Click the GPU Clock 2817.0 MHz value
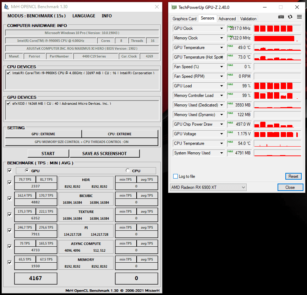307x295 pixels. tap(240, 28)
